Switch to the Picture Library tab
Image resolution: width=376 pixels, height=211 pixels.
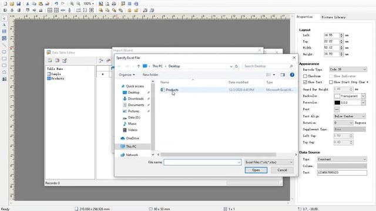(x=334, y=17)
